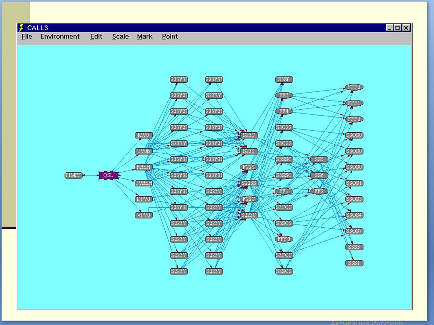Select the FF3 oval node
The image size is (434, 325).
284,95
